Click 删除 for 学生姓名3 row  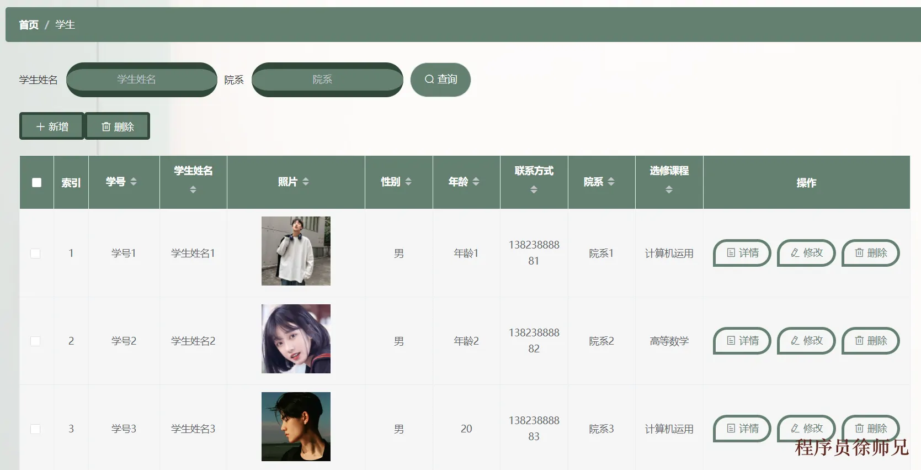871,429
